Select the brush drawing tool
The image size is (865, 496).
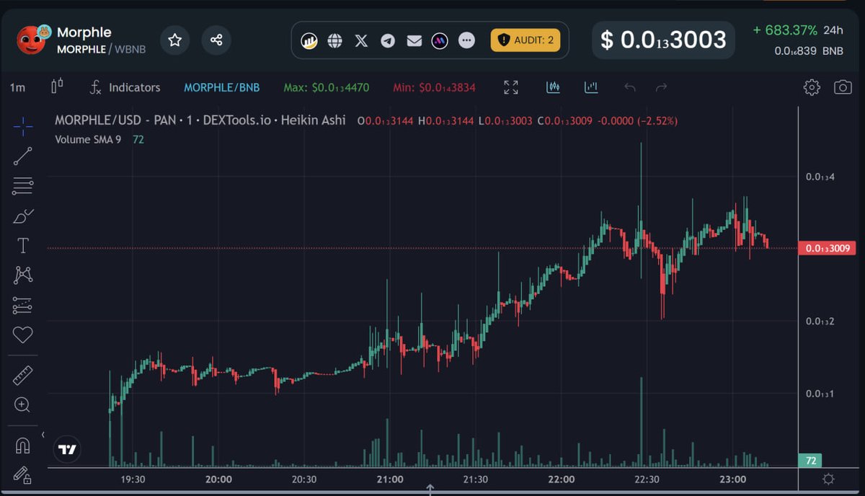click(23, 216)
